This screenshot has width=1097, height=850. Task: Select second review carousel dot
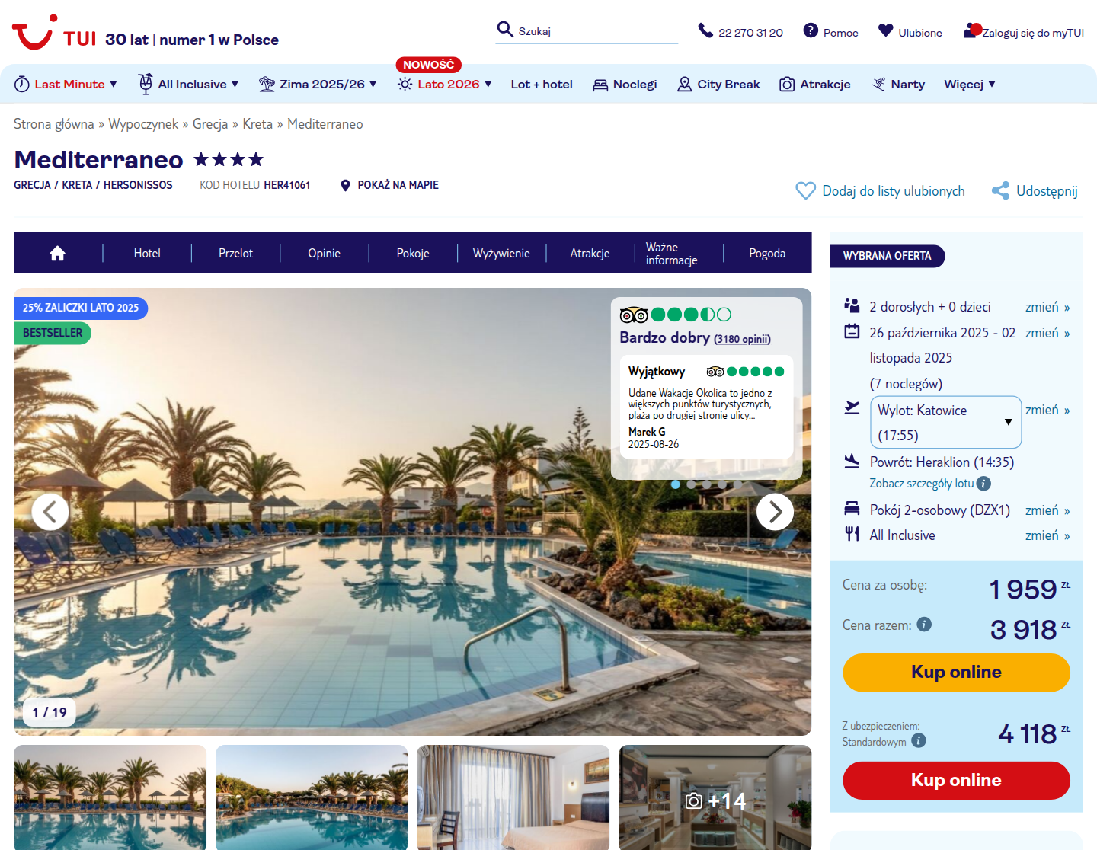pyautogui.click(x=691, y=484)
